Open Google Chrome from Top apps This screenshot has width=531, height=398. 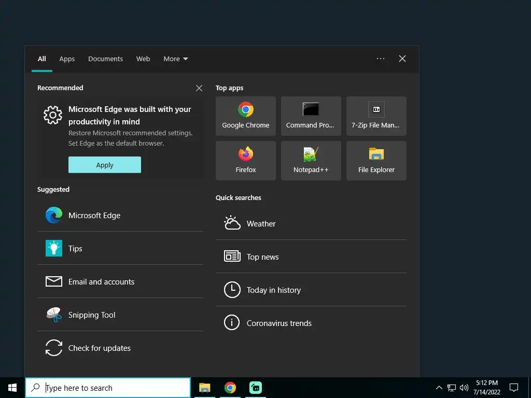tap(245, 116)
